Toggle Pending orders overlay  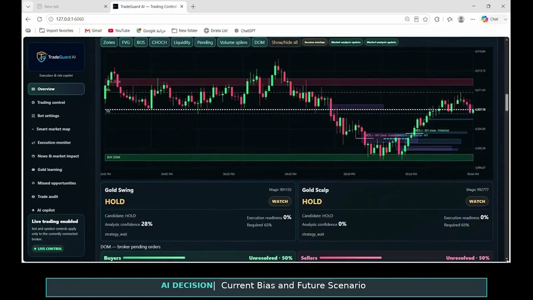click(x=205, y=42)
